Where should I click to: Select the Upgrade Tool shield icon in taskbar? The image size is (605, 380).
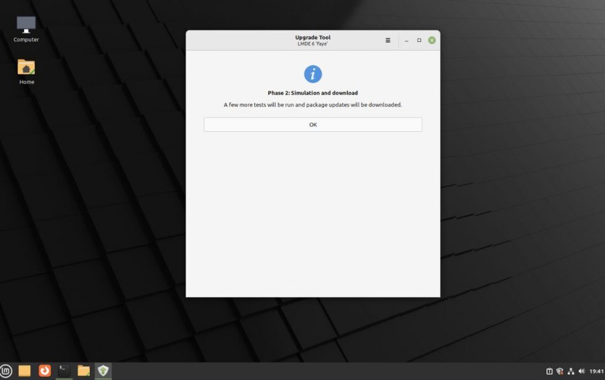(x=103, y=371)
